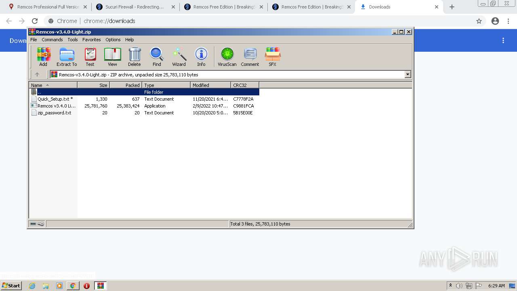Click the Quick_Setup.txt file icon
Screen dimensions: 517x291
pos(34,99)
